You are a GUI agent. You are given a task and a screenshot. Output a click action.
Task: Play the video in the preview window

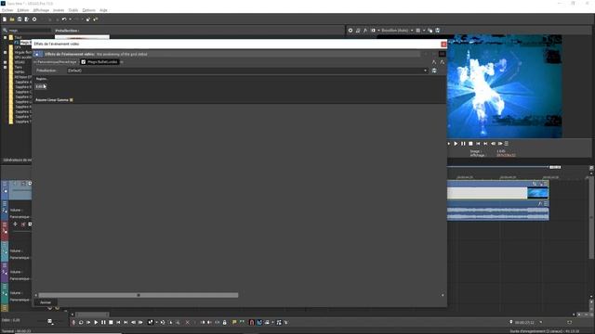pos(456,144)
